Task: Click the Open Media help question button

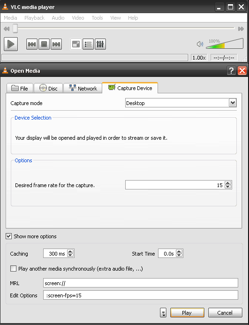Action: [x=231, y=71]
